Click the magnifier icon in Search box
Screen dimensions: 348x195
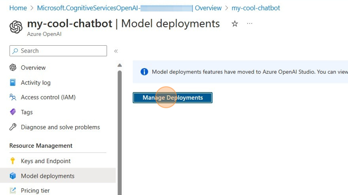coord(15,51)
